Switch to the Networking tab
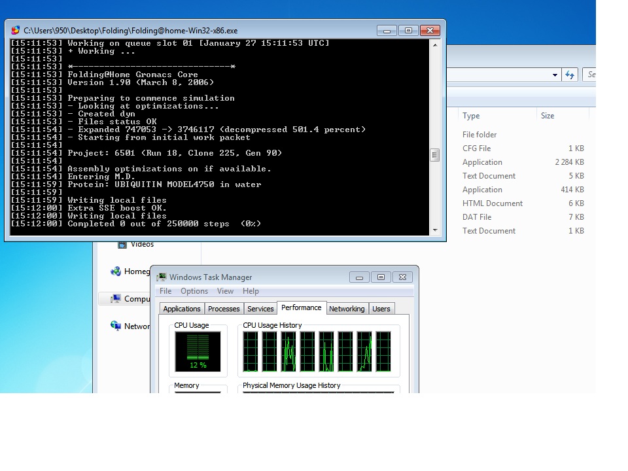This screenshot has width=628, height=471. pos(347,309)
